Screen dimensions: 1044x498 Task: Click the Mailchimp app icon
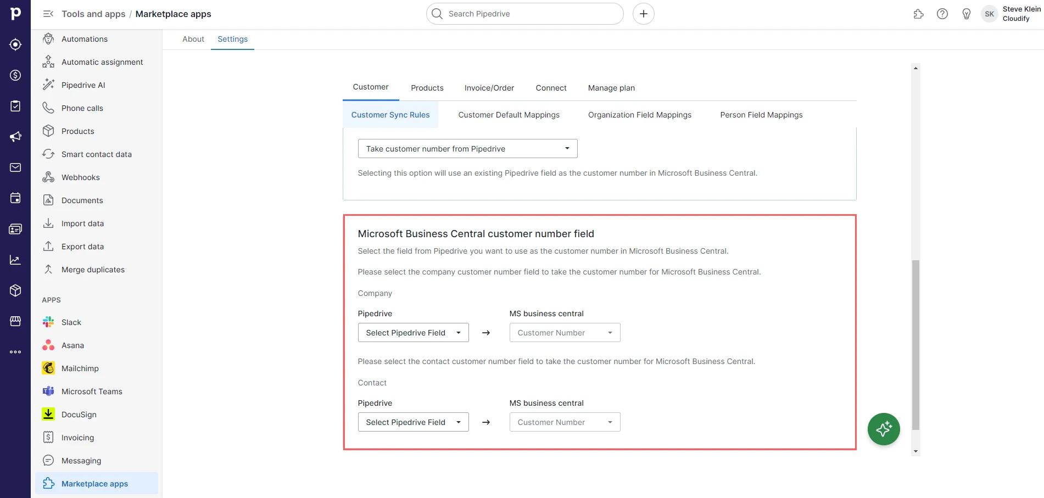click(x=48, y=368)
